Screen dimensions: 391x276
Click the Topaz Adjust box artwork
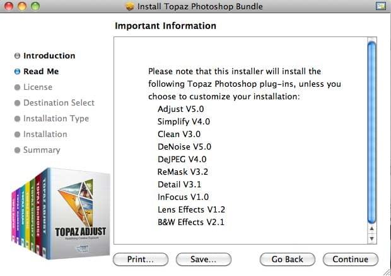(61, 214)
